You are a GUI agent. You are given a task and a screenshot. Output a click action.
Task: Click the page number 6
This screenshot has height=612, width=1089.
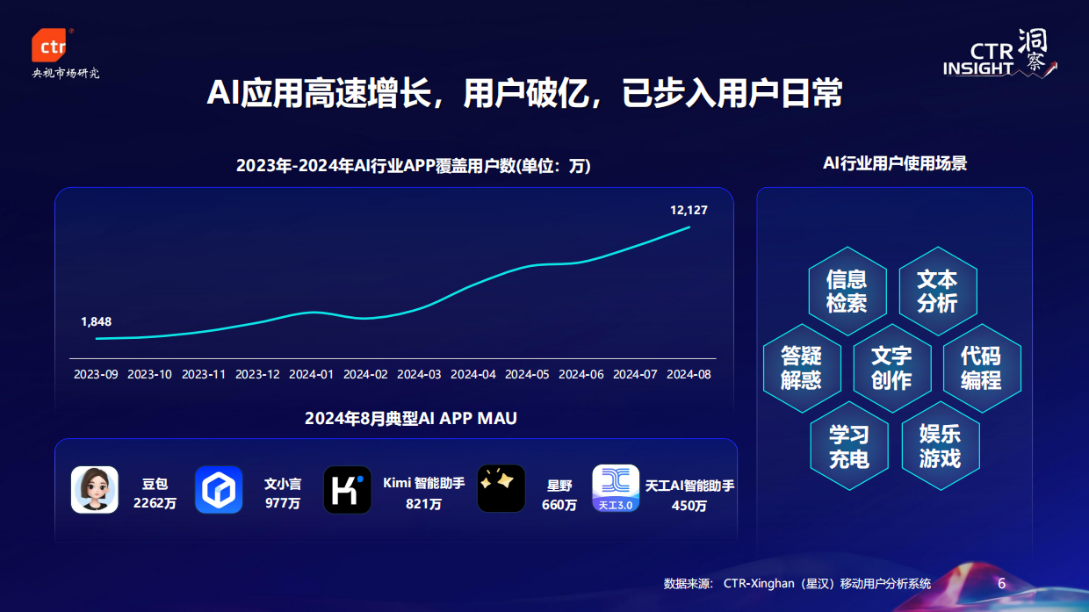click(1001, 583)
